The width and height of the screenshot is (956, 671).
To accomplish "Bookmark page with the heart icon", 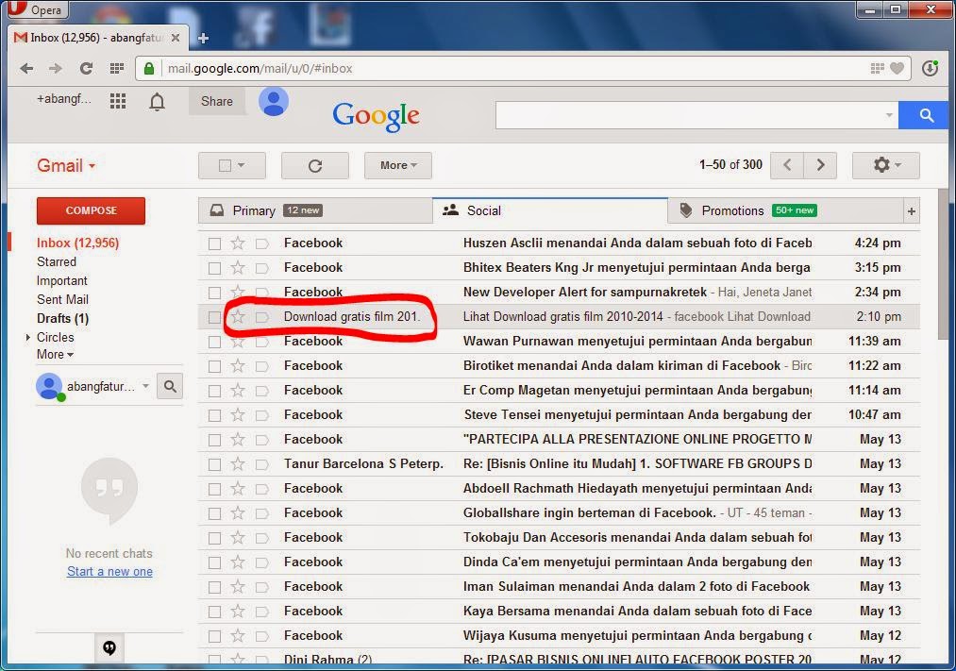I will pyautogui.click(x=897, y=68).
